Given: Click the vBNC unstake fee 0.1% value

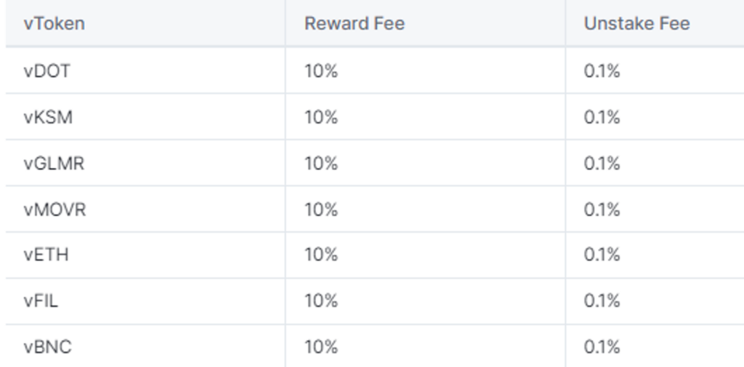Looking at the screenshot, I should point(602,347).
